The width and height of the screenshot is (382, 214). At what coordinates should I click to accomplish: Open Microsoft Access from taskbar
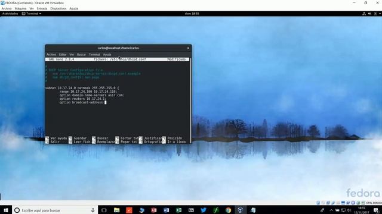tap(154, 210)
